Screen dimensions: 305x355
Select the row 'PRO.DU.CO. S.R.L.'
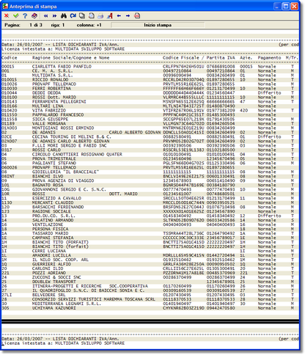coord(150,216)
